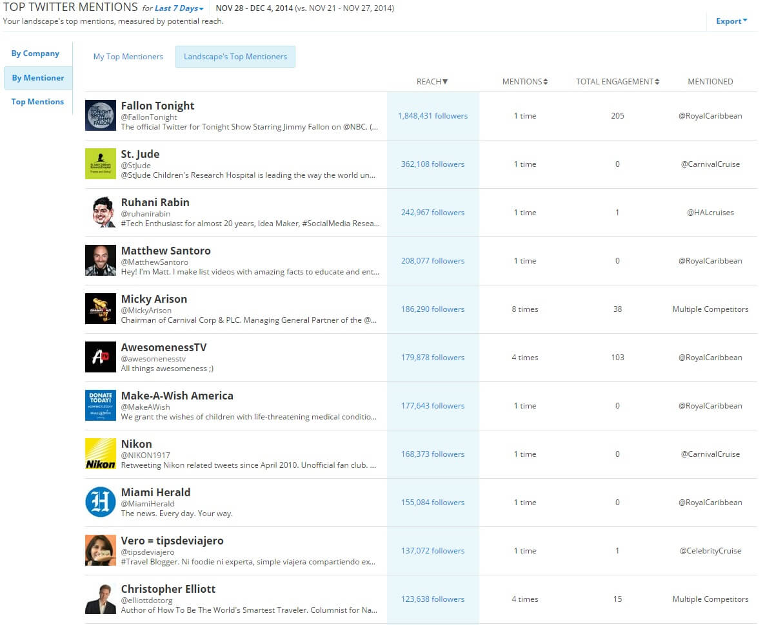Click AwesomenessTV's 4 times mentions cell
The image size is (765, 625).
point(525,358)
